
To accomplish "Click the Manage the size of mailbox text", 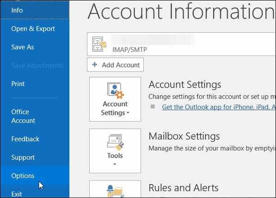I will (x=212, y=148).
